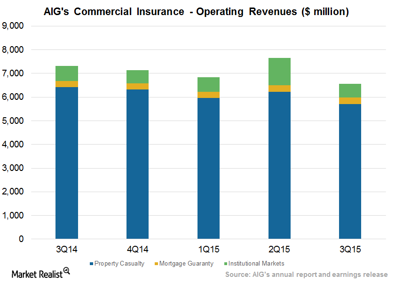Click the 6,000 y-axis value

(13, 97)
